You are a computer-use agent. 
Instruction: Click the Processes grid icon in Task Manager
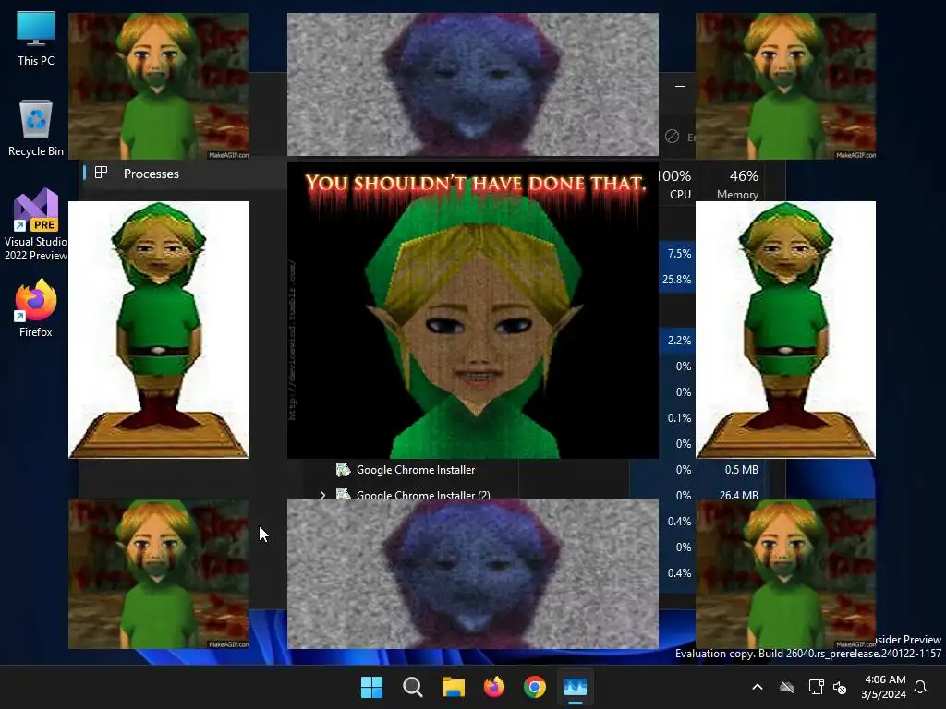(x=102, y=173)
